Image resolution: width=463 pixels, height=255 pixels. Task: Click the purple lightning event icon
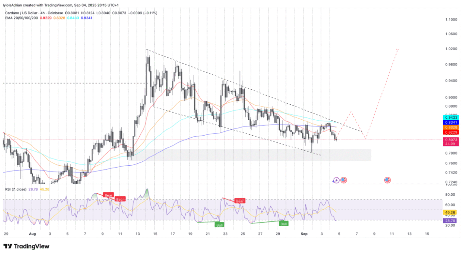(x=336, y=180)
